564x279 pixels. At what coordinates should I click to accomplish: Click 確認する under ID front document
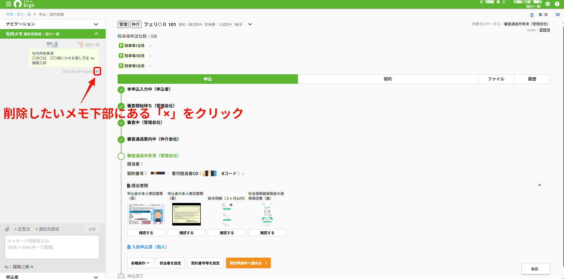coord(146,233)
